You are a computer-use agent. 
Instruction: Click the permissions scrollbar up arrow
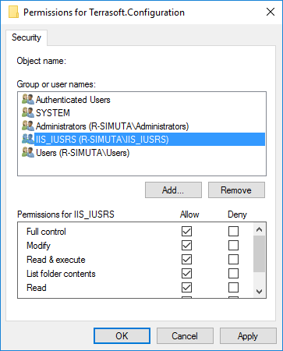point(259,229)
